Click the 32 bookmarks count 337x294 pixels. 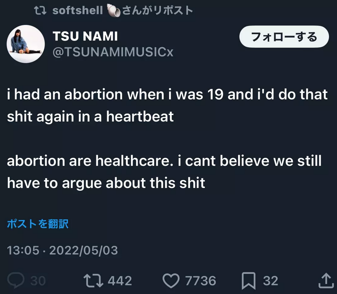[x=270, y=281]
